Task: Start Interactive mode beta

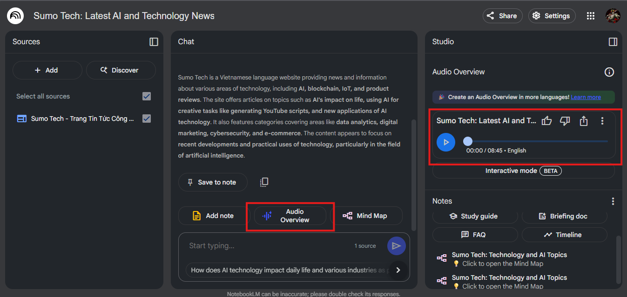Action: pyautogui.click(x=524, y=171)
